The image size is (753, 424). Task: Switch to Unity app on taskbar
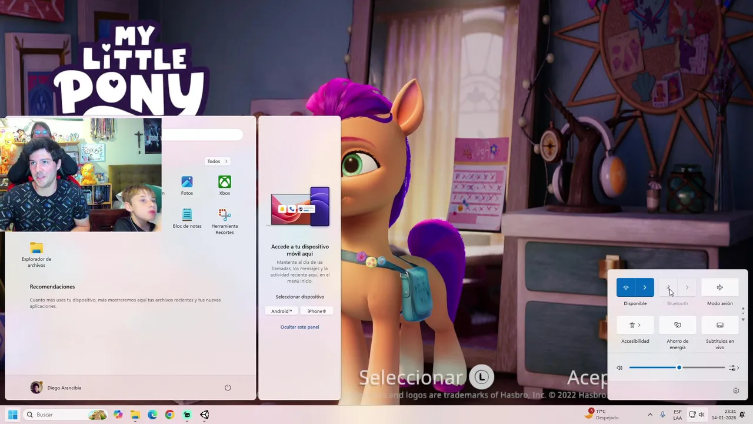[204, 415]
